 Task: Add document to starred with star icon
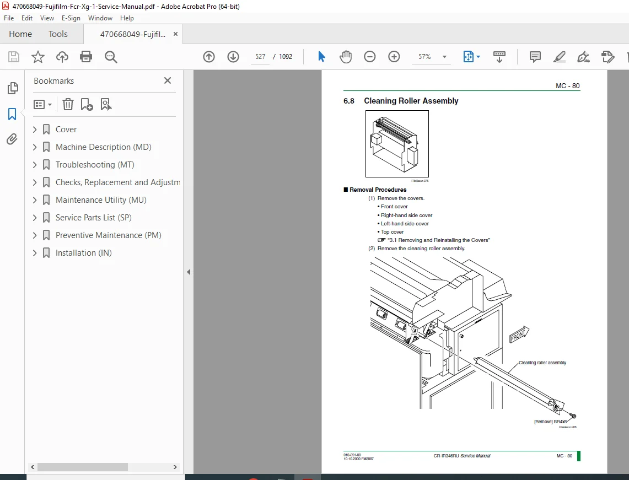coord(37,57)
